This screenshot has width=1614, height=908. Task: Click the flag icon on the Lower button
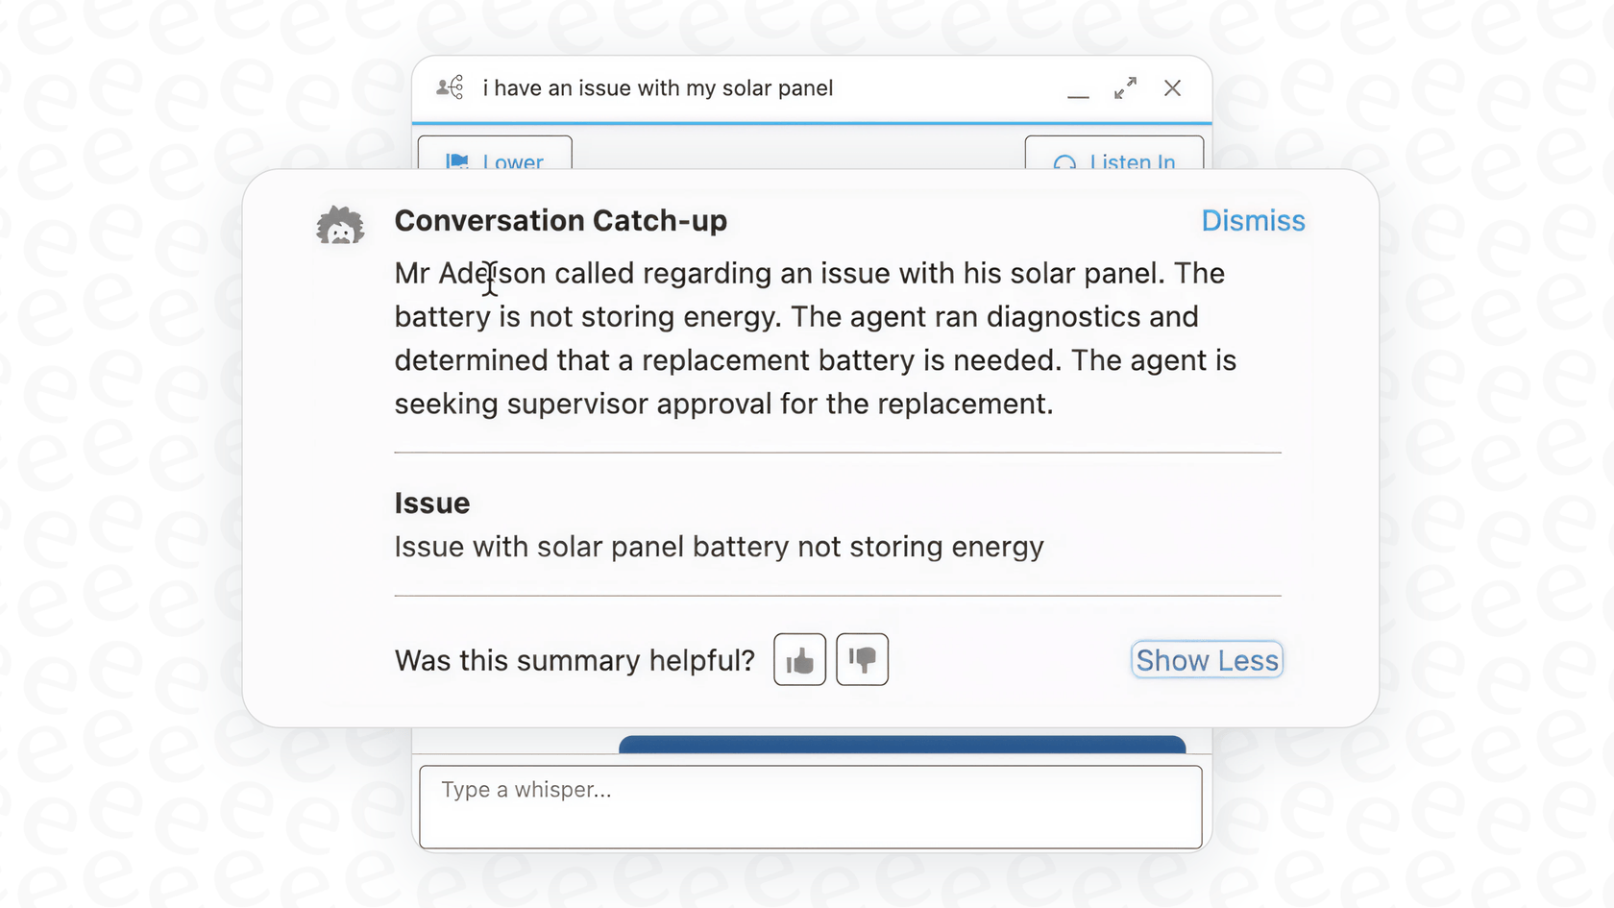tap(458, 161)
